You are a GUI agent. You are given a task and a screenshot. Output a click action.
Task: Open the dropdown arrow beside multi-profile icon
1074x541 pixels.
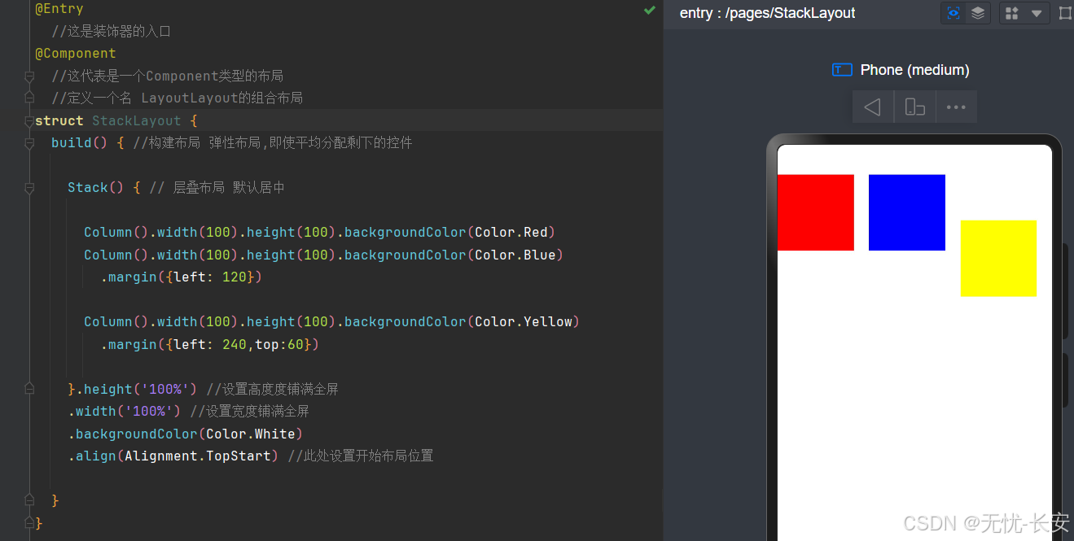click(1036, 13)
